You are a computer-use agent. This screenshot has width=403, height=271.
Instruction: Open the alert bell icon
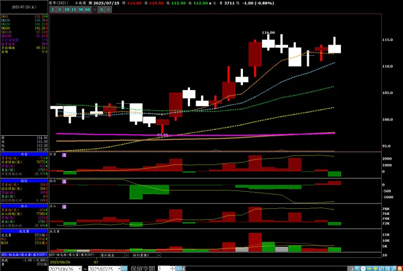(400, 269)
